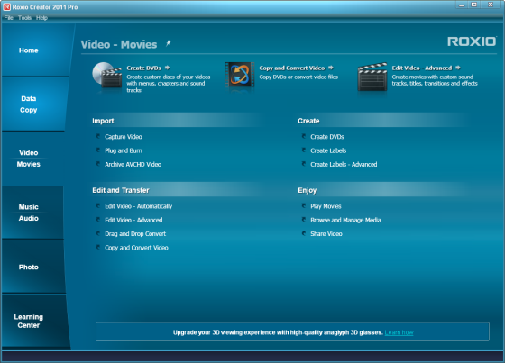Screen dimensions: 505x363
Task: Click the bullet icon beside Archive AVCHD Video
Action: [x=98, y=164]
